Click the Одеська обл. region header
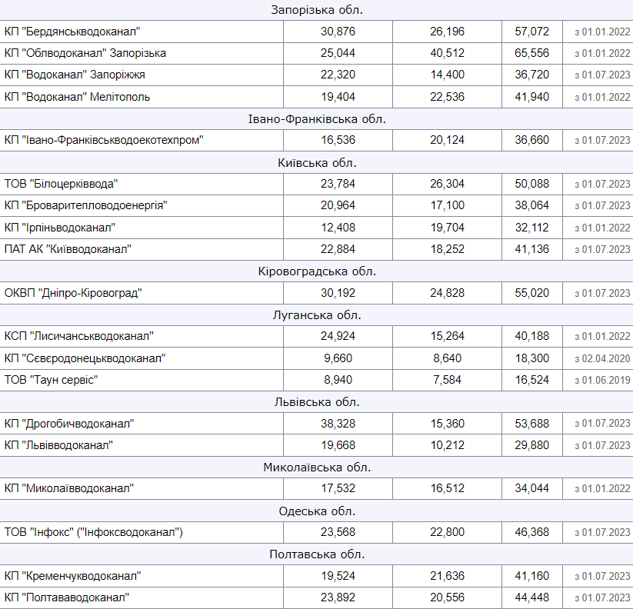The image size is (633, 609). (316, 511)
